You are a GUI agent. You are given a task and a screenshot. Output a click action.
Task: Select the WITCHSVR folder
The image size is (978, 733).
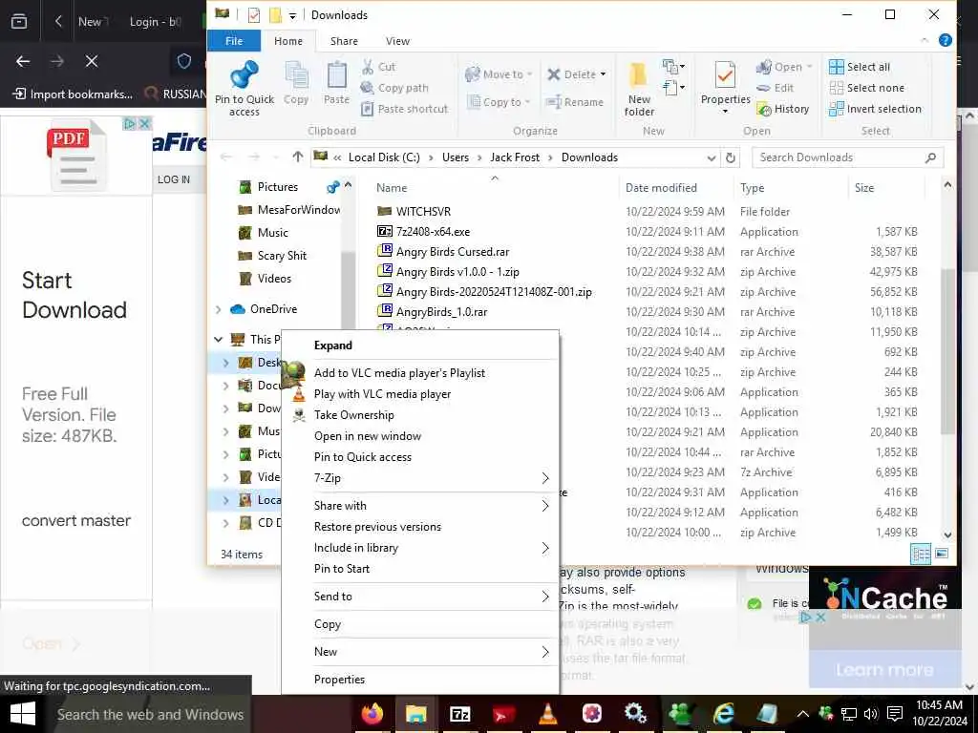(x=423, y=211)
